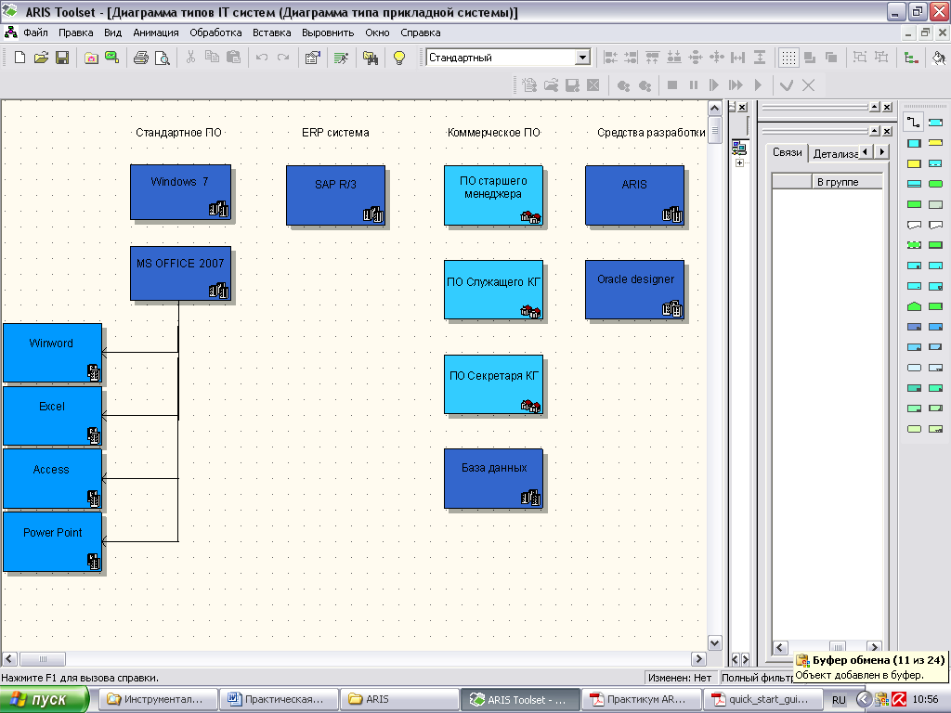Click the пуск Start button
The height and width of the screenshot is (713, 951).
[x=44, y=699]
